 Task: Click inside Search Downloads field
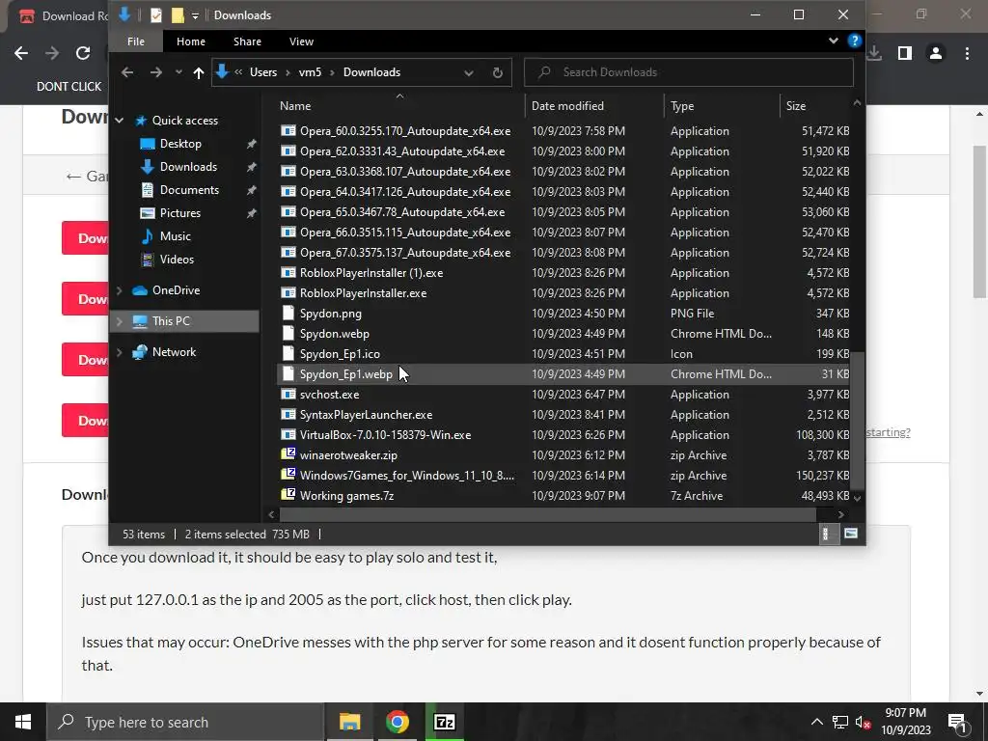pos(689,72)
